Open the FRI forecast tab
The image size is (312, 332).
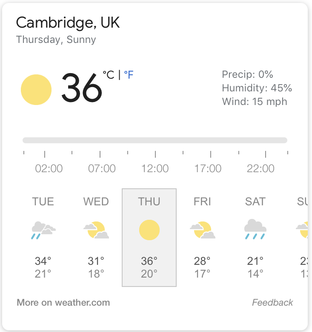(x=203, y=237)
